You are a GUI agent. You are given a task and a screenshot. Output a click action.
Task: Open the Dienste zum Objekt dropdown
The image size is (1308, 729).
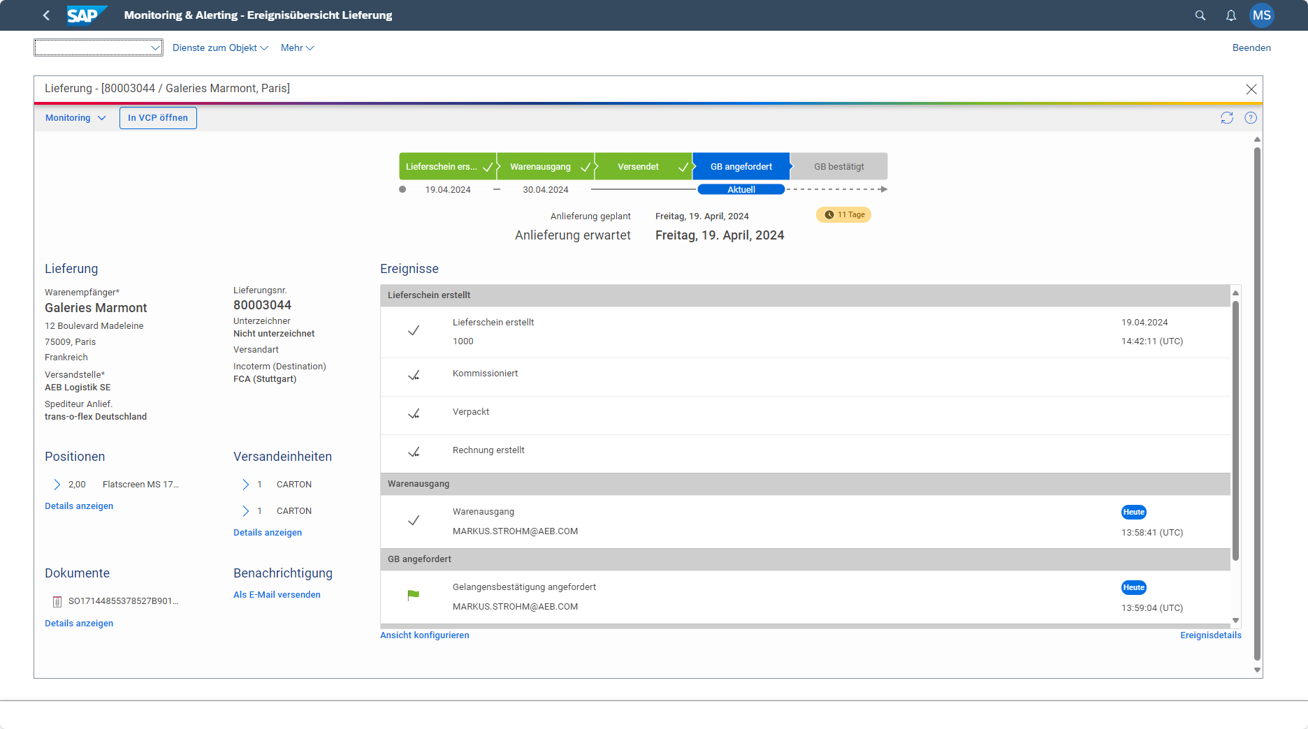coord(220,47)
